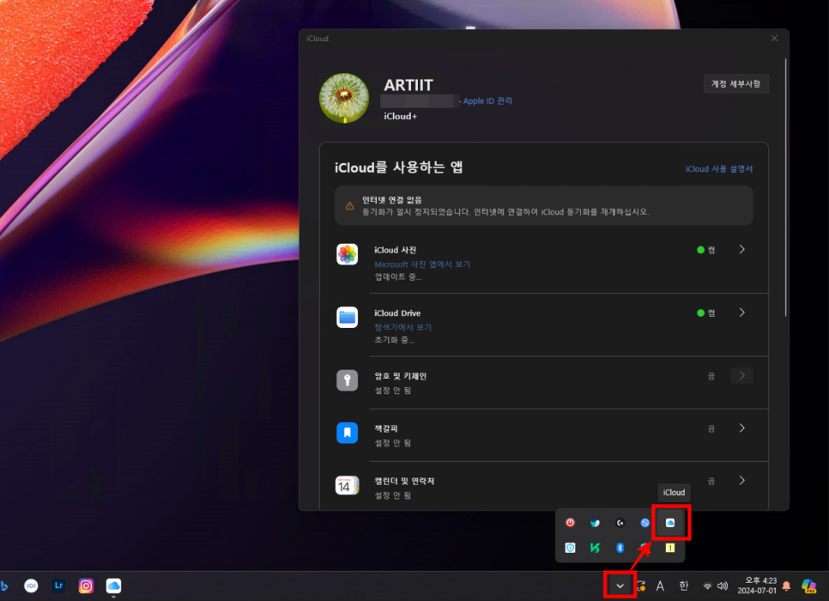The height and width of the screenshot is (601, 829).
Task: Click the 책갈피 bookmark icon
Action: [347, 433]
